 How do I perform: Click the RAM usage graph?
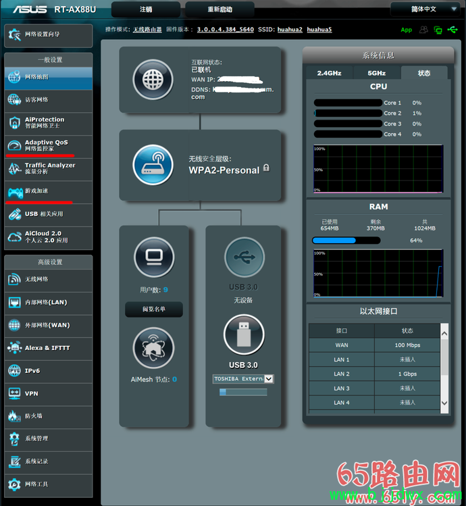tap(378, 273)
